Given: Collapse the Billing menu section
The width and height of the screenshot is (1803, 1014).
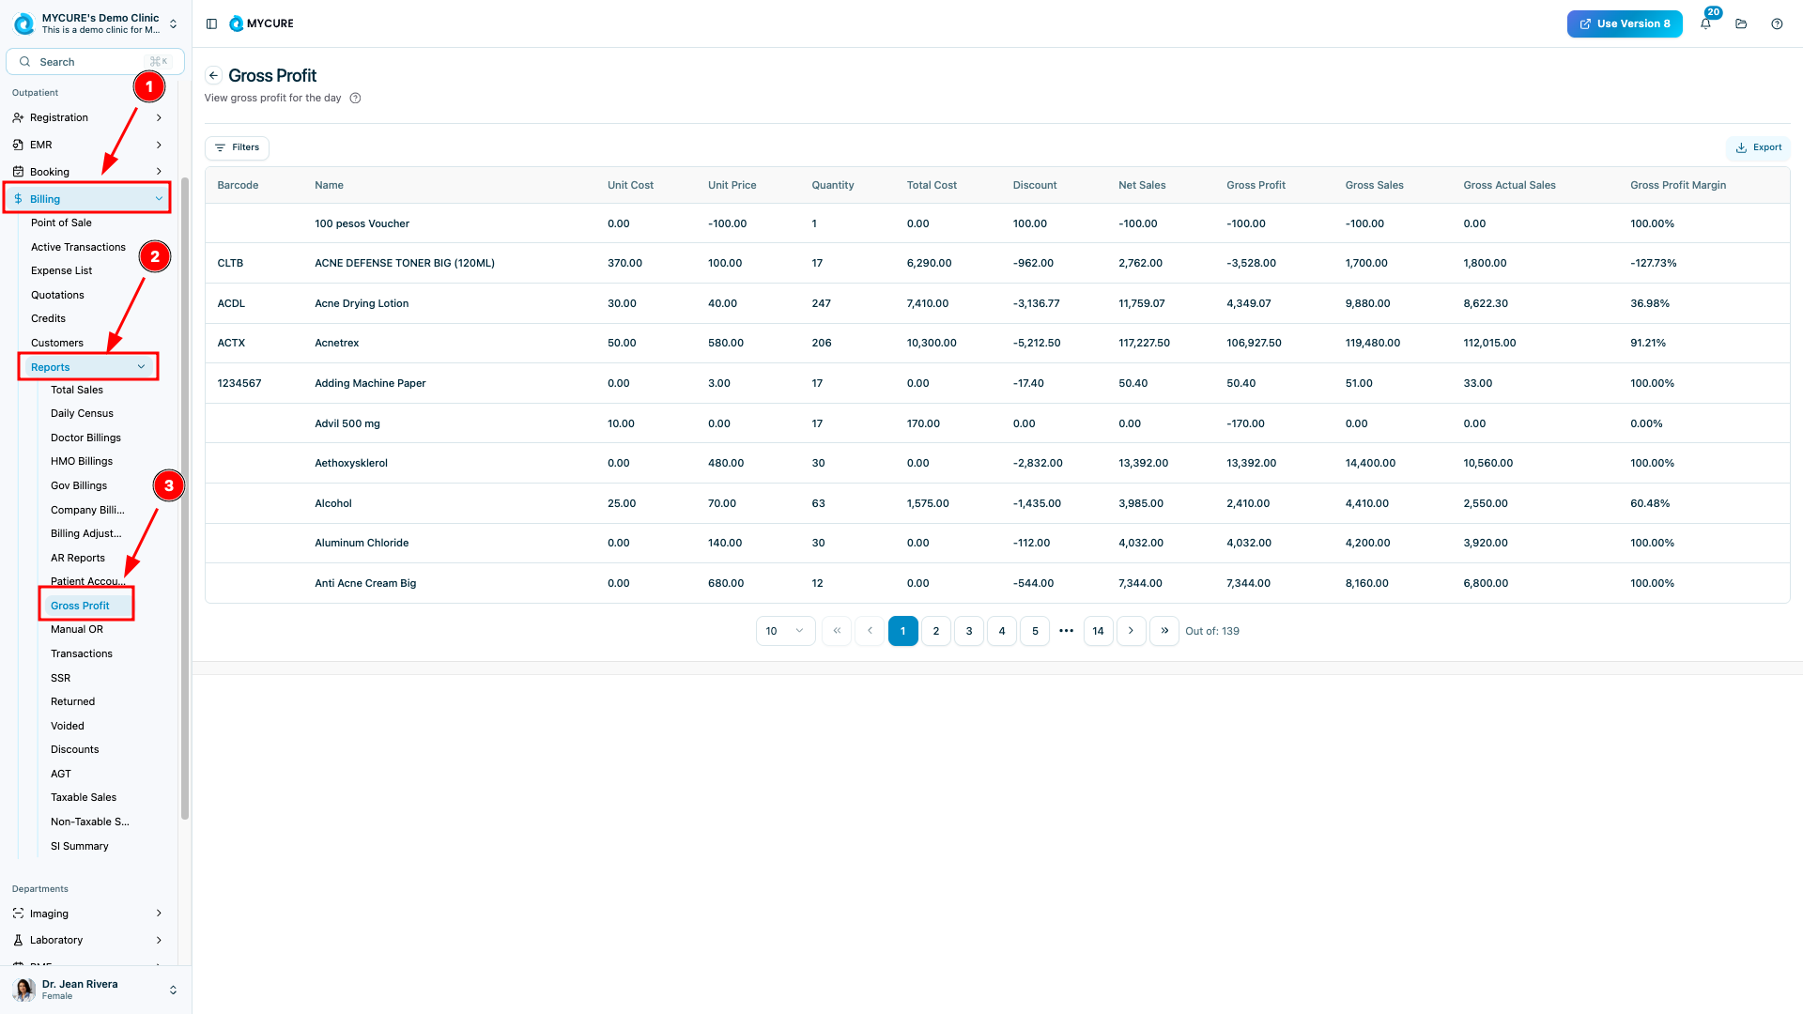Looking at the screenshot, I should pyautogui.click(x=87, y=199).
